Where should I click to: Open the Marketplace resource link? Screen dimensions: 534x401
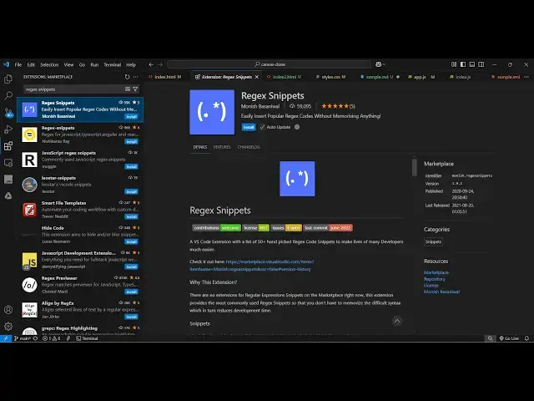click(436, 272)
